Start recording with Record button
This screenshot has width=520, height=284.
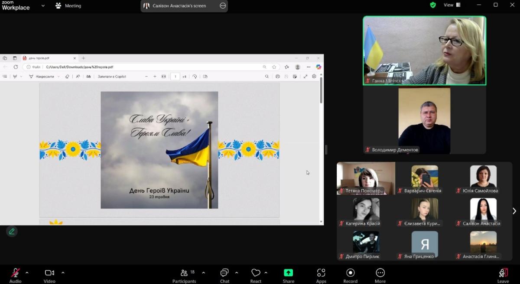click(350, 275)
